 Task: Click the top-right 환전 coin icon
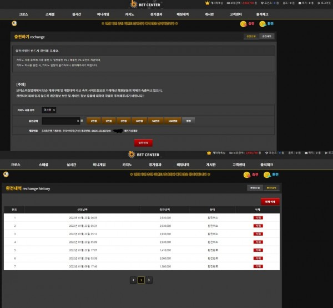263,24
